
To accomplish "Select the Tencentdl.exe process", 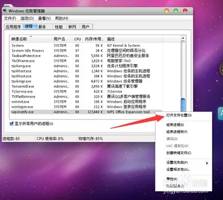I will pos(87,87).
